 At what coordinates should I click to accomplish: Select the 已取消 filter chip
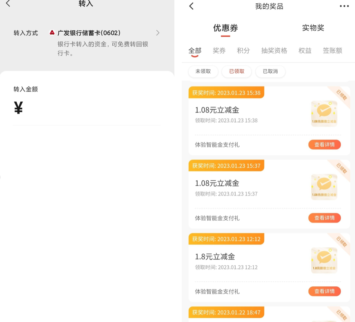tap(270, 72)
